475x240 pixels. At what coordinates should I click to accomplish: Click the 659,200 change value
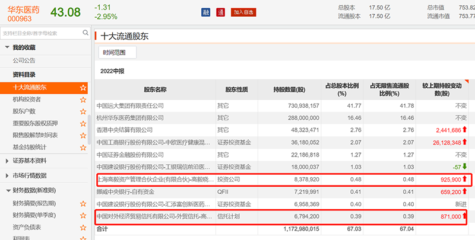[x=451, y=192]
